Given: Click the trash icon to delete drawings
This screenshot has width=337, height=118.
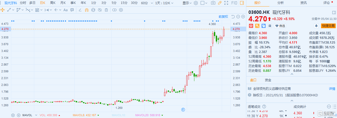Looking at the screenshot, I should click(x=106, y=10).
